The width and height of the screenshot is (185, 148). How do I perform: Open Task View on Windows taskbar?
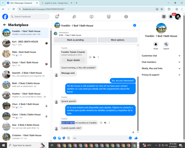point(52,145)
